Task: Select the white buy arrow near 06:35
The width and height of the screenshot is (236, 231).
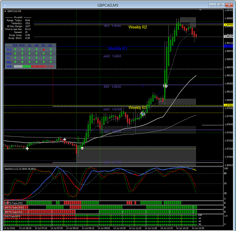Action: tap(27, 149)
